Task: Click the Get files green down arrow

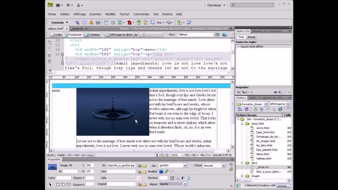Action: (x=255, y=109)
